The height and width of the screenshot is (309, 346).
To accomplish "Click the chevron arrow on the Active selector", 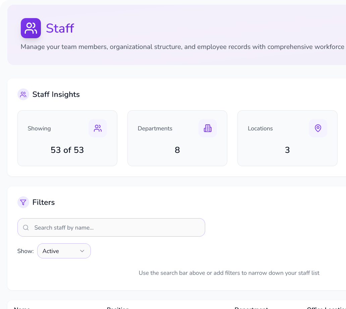I will tap(81, 251).
